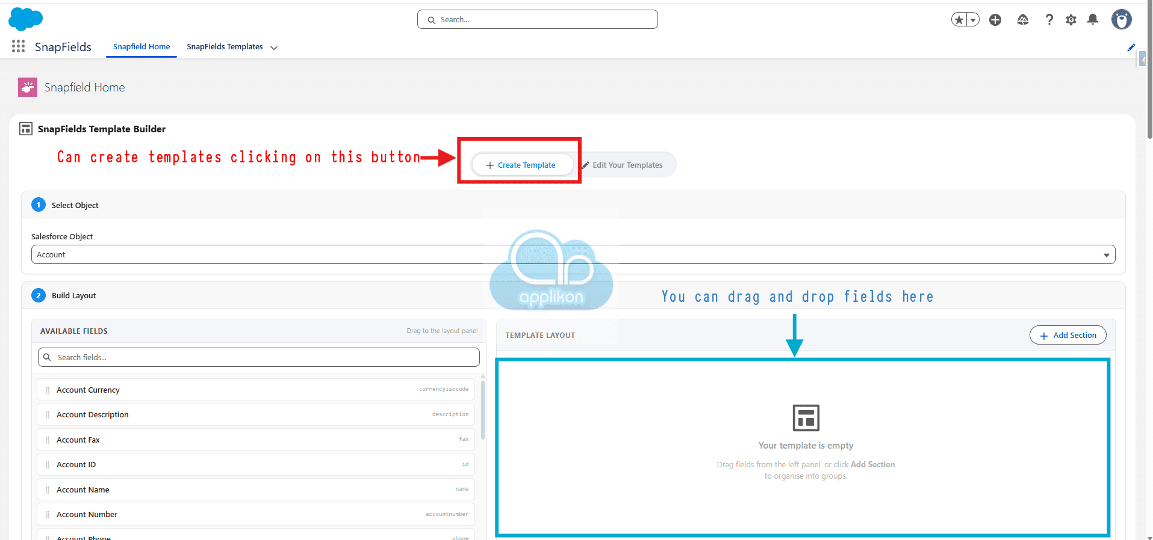Select the Account Name field row
This screenshot has height=540, width=1153.
[x=256, y=489]
